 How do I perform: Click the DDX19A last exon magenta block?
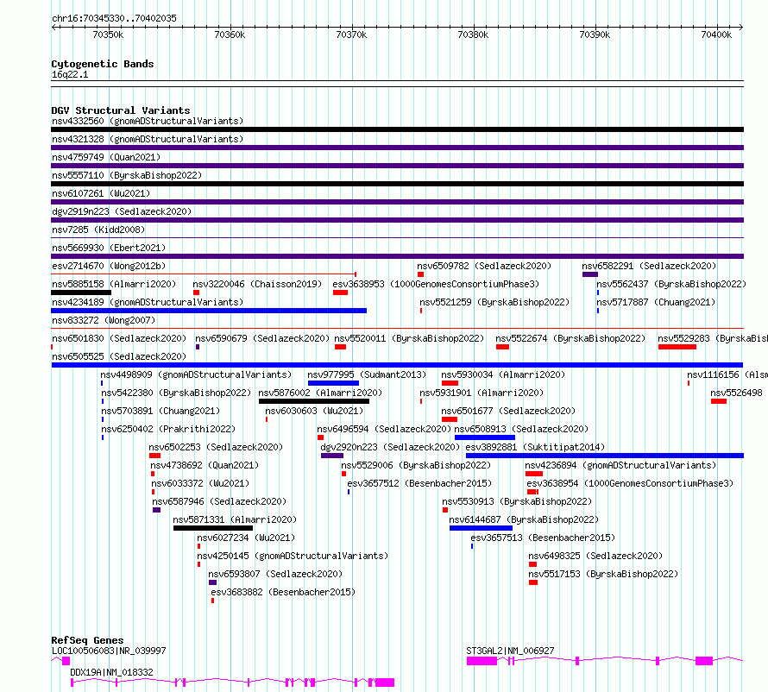[385, 683]
